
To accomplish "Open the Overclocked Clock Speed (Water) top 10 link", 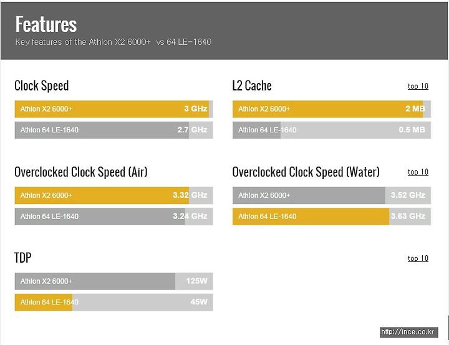I will click(x=418, y=172).
